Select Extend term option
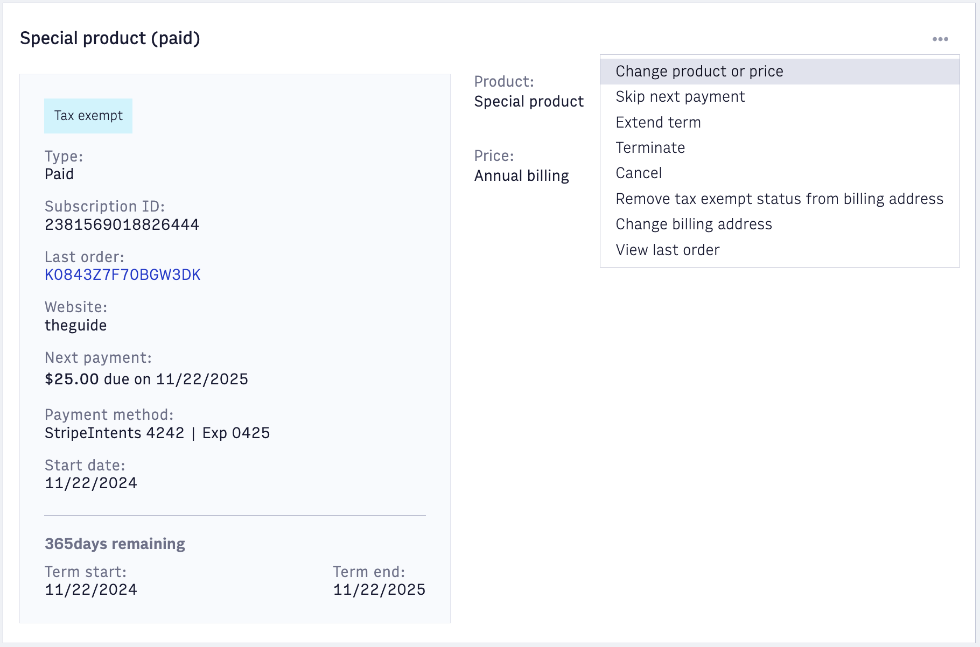 (x=780, y=123)
